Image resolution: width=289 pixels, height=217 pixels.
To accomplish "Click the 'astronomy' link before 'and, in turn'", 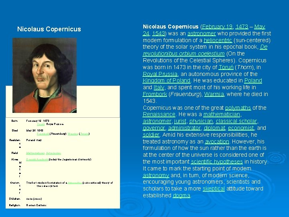I will pos(156,175).
